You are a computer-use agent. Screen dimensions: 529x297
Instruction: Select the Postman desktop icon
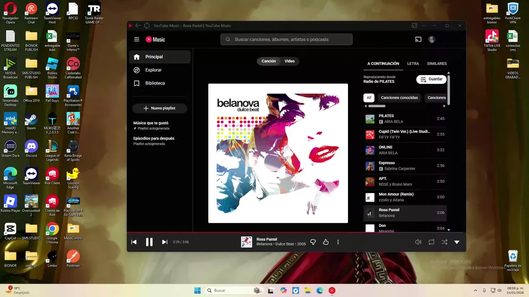point(73,259)
